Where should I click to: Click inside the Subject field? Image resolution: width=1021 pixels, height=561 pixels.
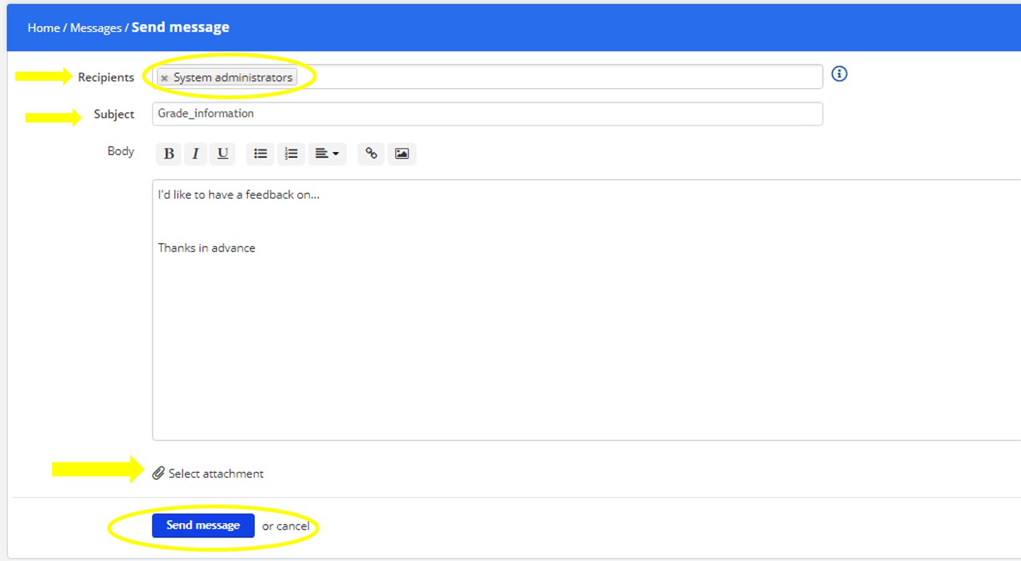(487, 114)
